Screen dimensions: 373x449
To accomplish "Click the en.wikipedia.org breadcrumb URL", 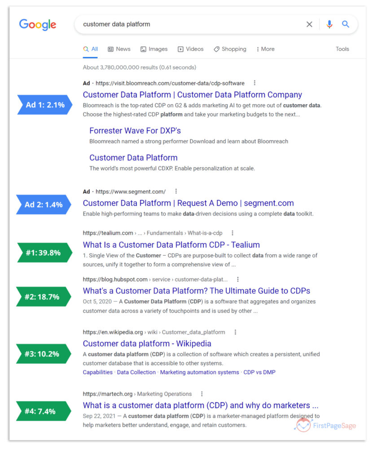I will [x=154, y=332].
